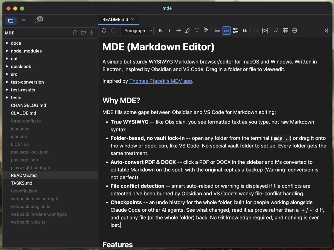This screenshot has height=250, width=334.
Task: Close the README.md tab
Action: pos(132,19)
